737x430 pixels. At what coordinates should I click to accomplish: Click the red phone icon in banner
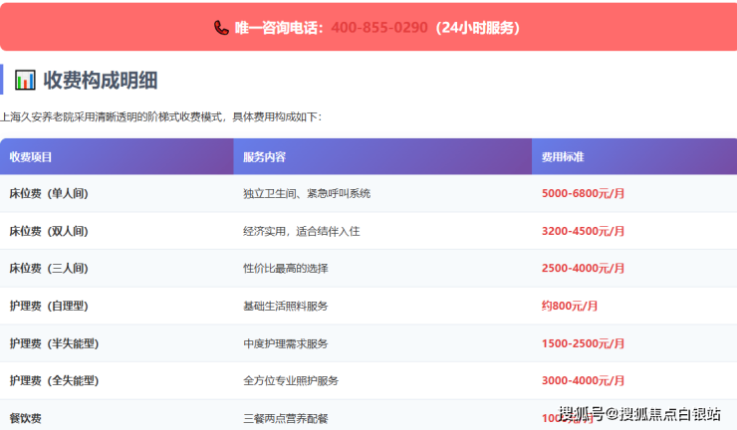click(221, 28)
